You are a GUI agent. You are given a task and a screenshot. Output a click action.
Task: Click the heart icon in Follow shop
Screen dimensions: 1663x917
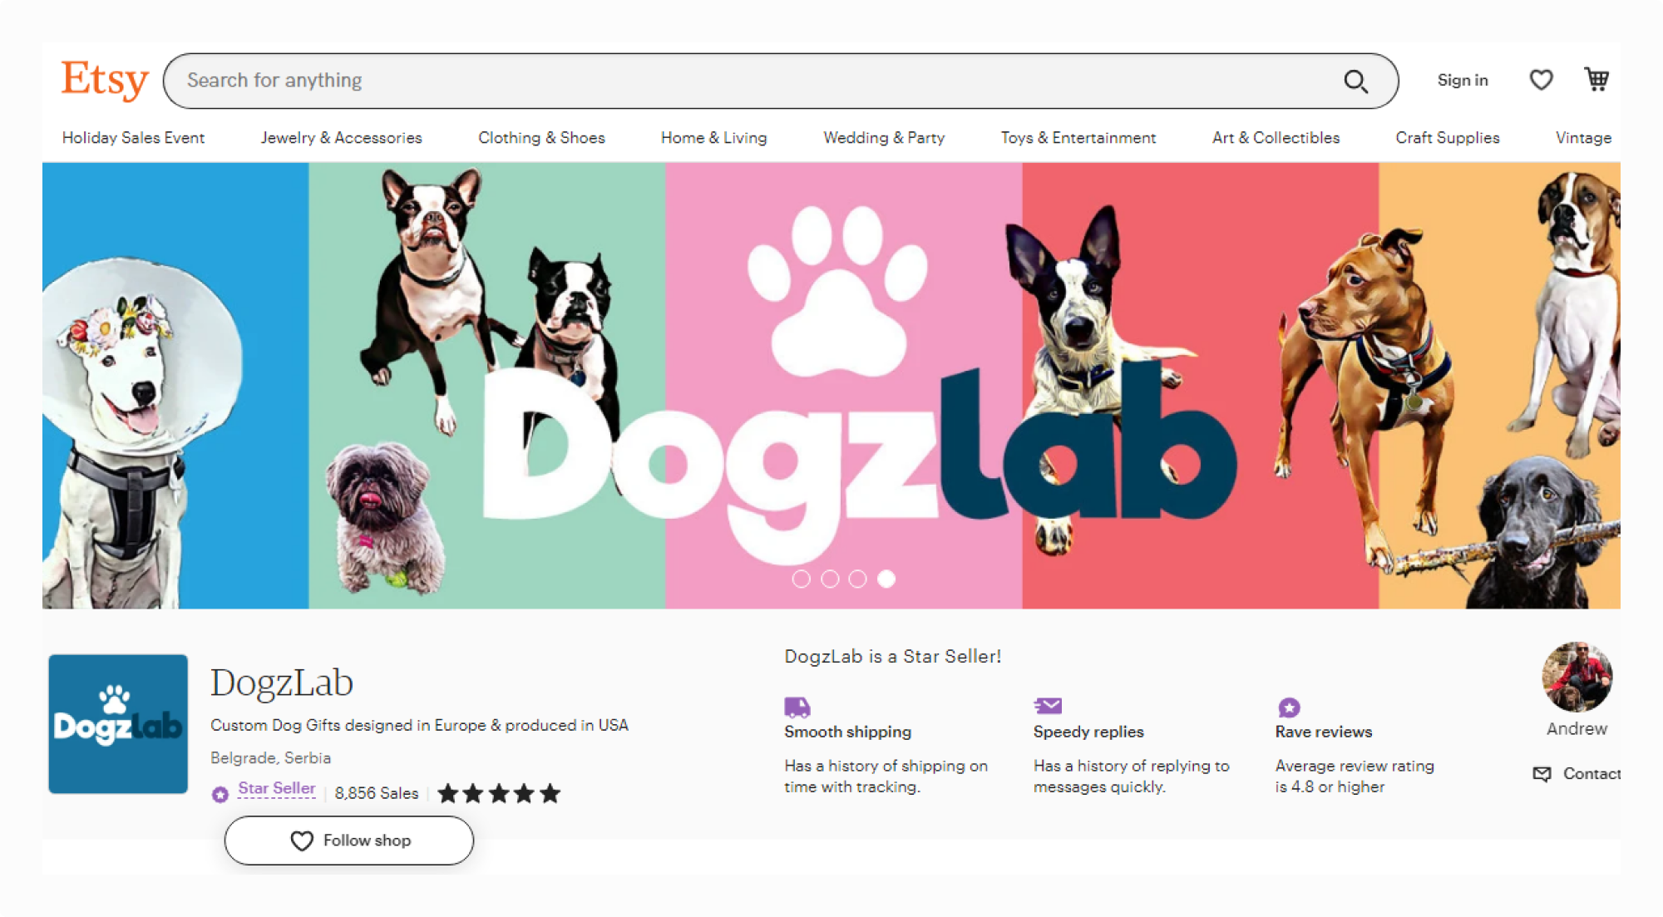tap(301, 841)
